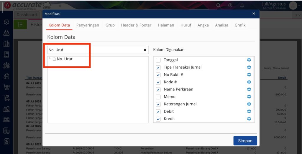Open the tax calculator sidebar icon

[x=6, y=131]
